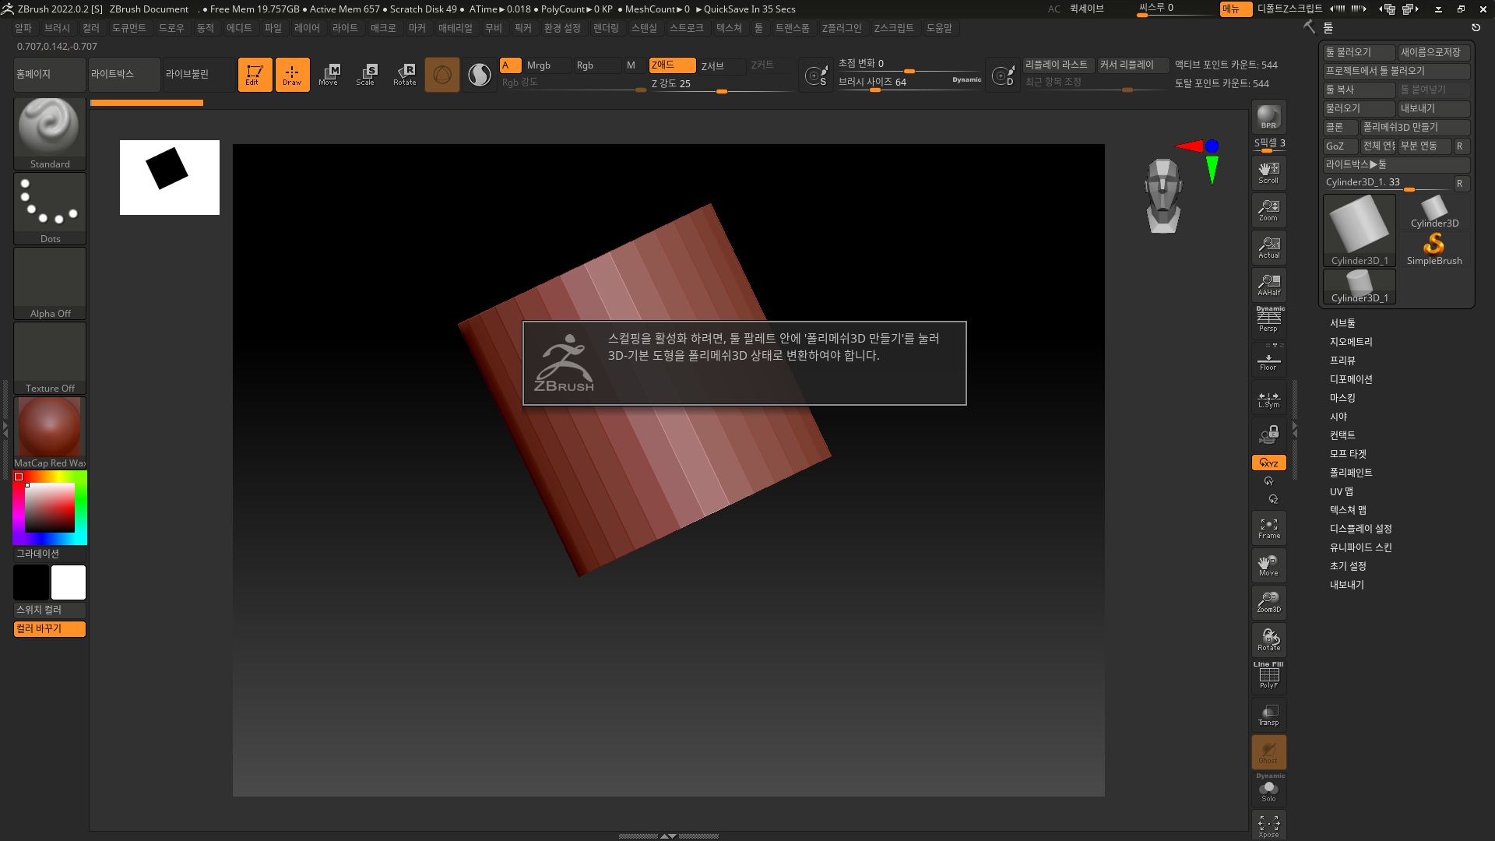1495x841 pixels.
Task: Click the Actual size icon
Action: pos(1268,248)
